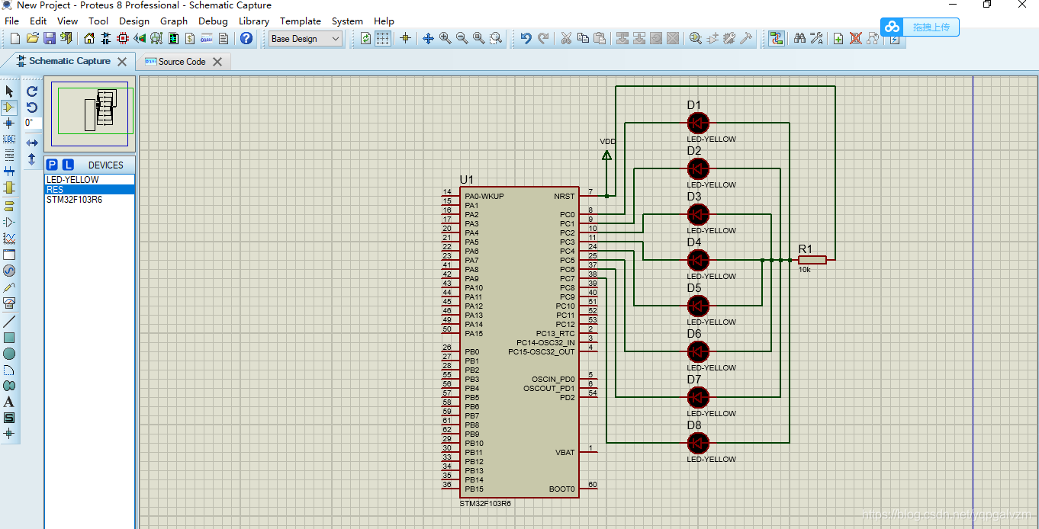Image resolution: width=1039 pixels, height=529 pixels.
Task: Select the Junction Dot Mode tool
Action: (9, 123)
